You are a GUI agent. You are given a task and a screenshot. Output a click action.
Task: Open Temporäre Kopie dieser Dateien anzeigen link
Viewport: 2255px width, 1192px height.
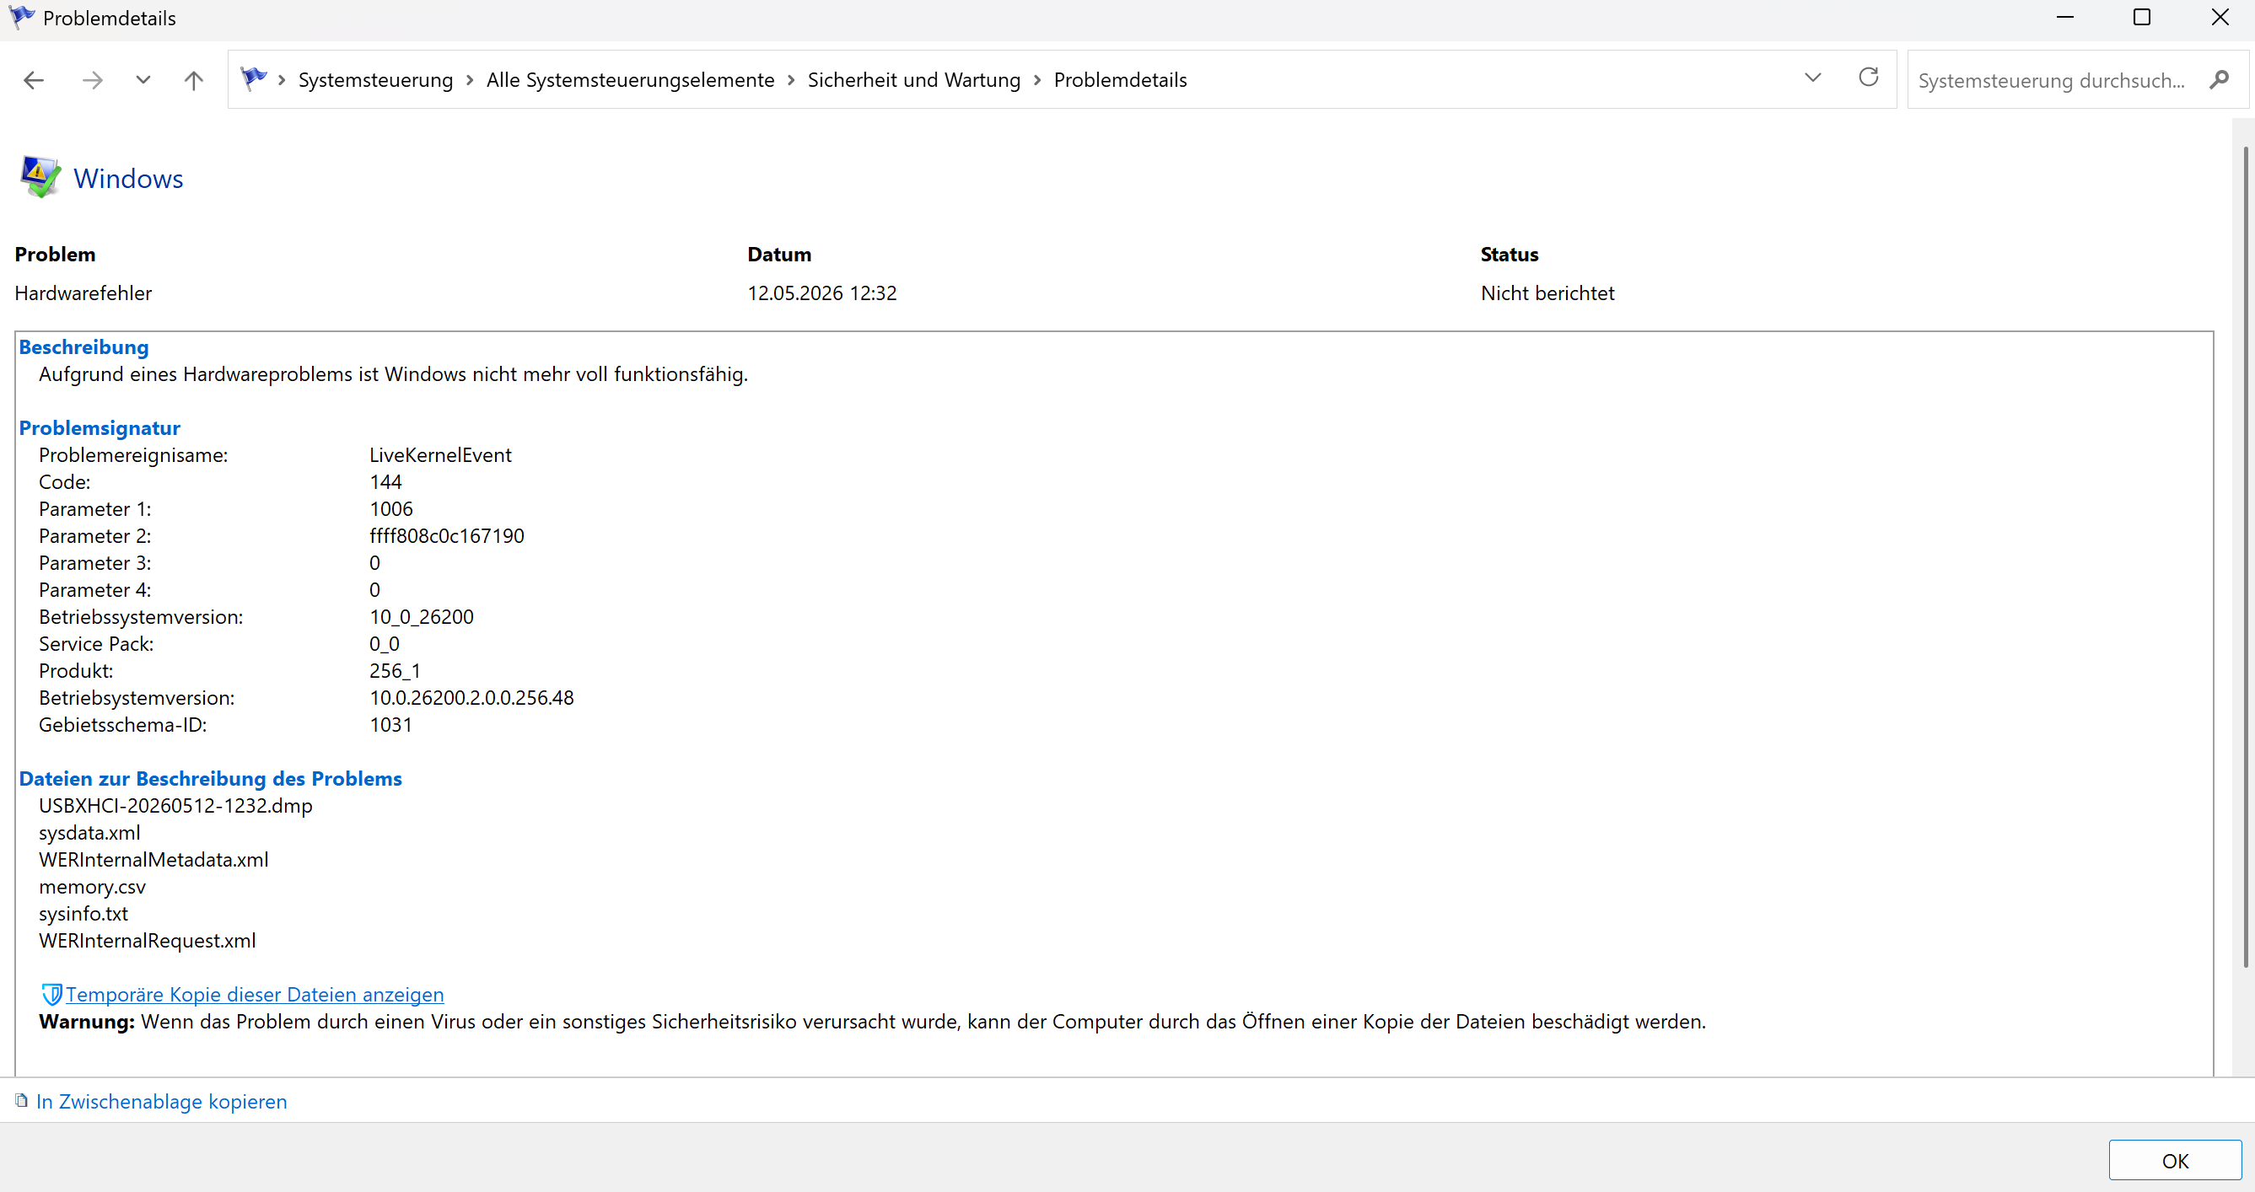[255, 994]
